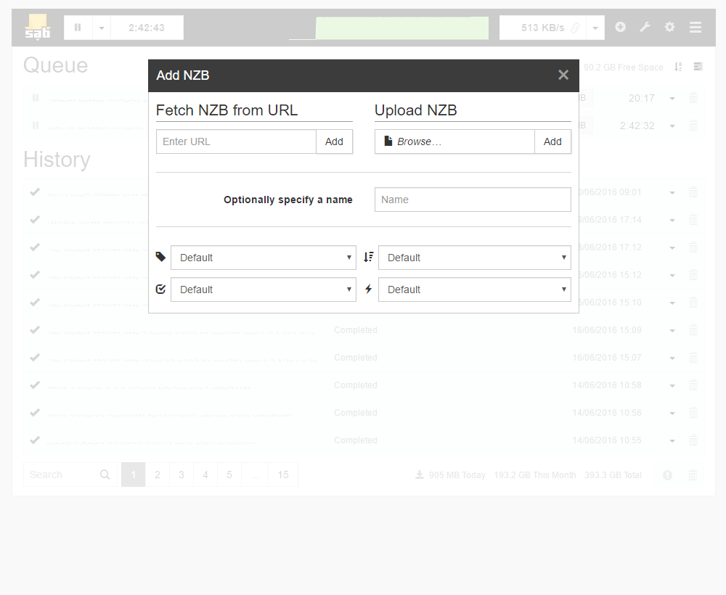Click the Enter URL input field
Screen dimensions: 726x595
click(236, 141)
